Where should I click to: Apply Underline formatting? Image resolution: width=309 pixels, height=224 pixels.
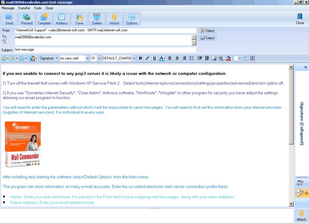(154, 58)
